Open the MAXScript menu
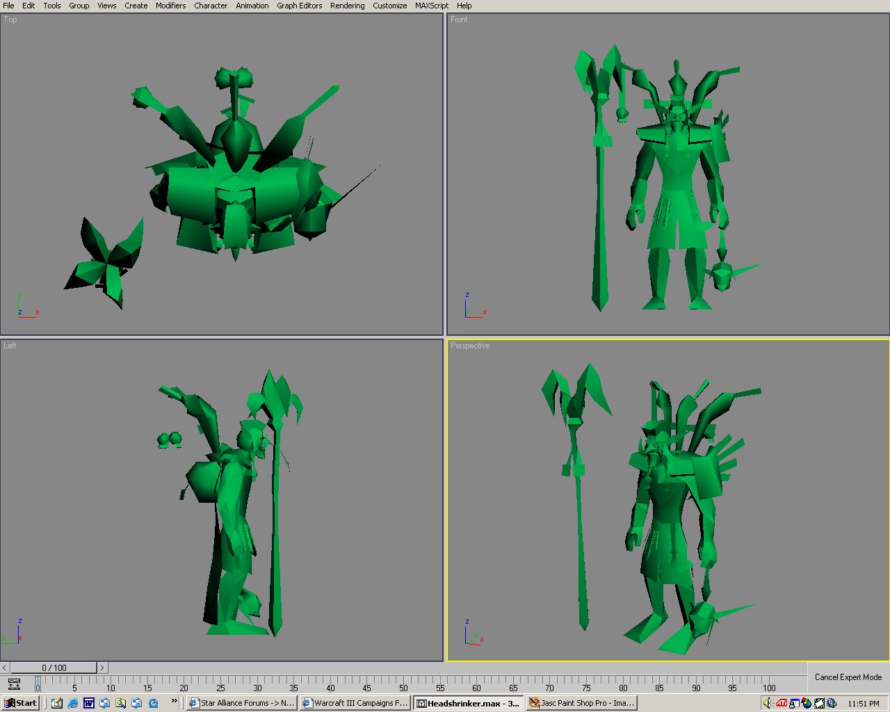The image size is (890, 712). 432,6
